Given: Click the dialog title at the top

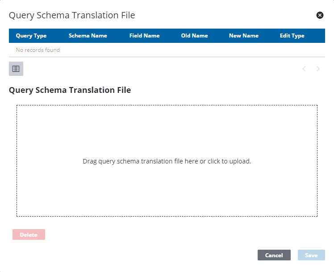Looking at the screenshot, I should [72, 16].
